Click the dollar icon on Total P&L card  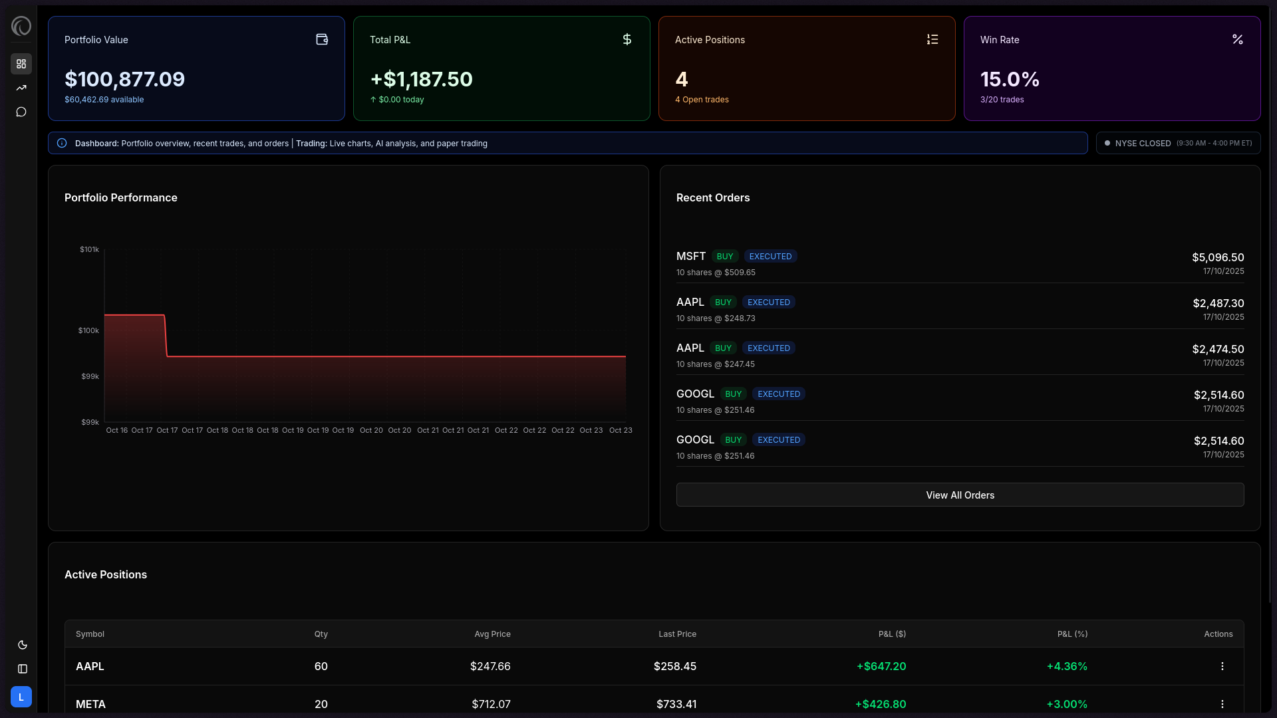tap(627, 40)
